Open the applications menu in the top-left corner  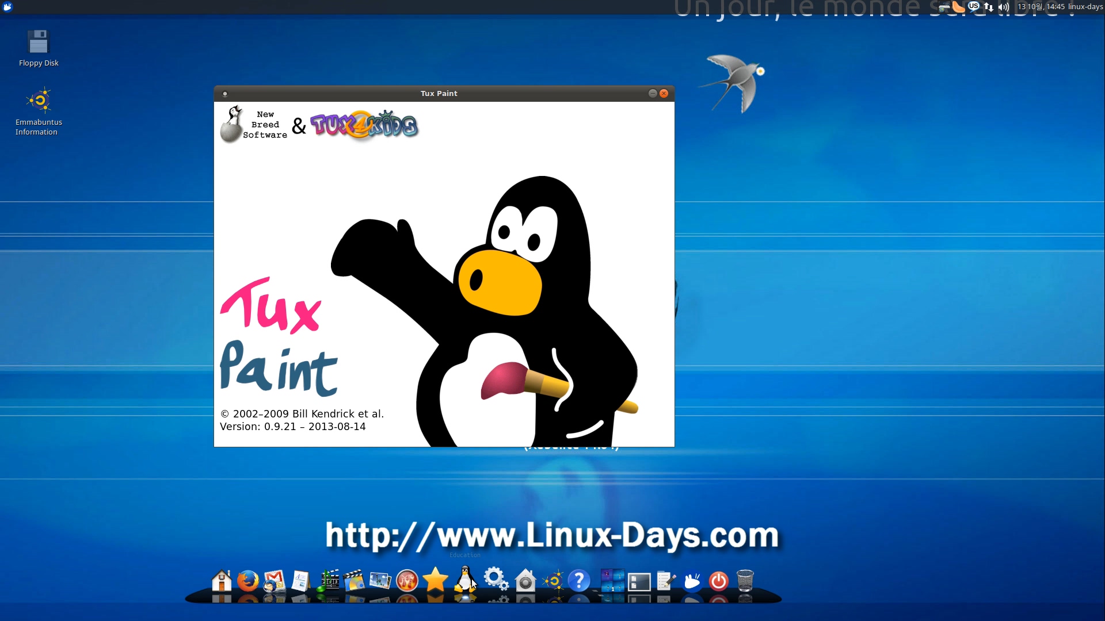coord(7,7)
